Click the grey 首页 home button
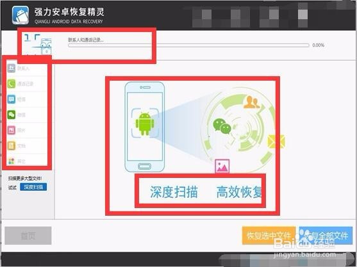Screen dimensions: 357x267 (x=28, y=236)
